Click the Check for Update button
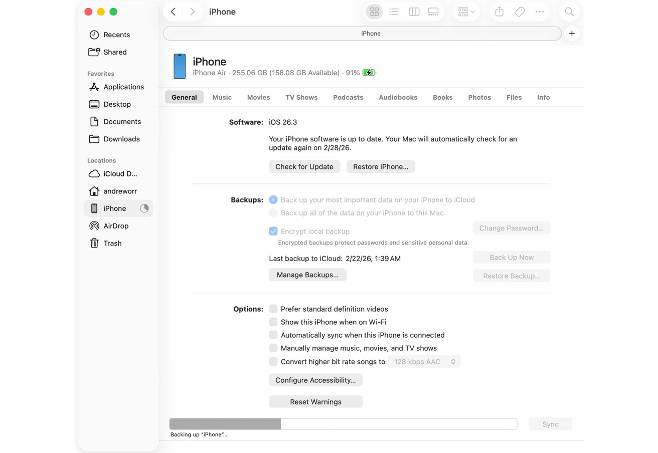The height and width of the screenshot is (453, 658). [x=304, y=167]
